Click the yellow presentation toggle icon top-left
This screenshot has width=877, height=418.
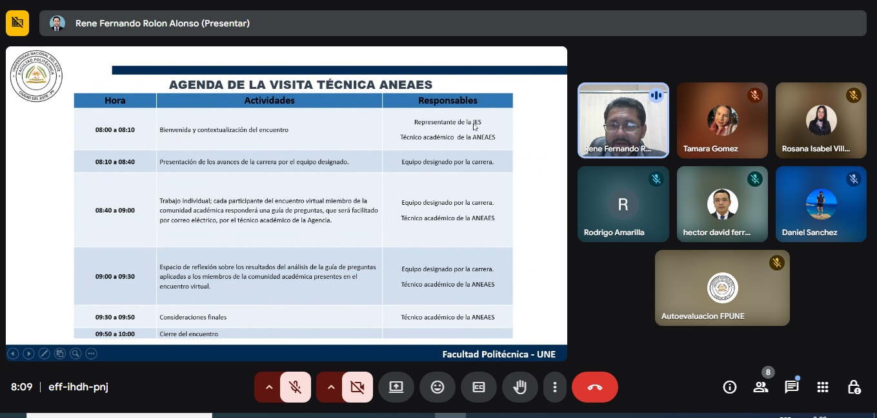point(17,23)
